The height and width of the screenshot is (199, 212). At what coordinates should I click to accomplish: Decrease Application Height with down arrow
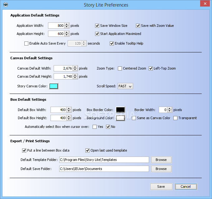(66, 35)
